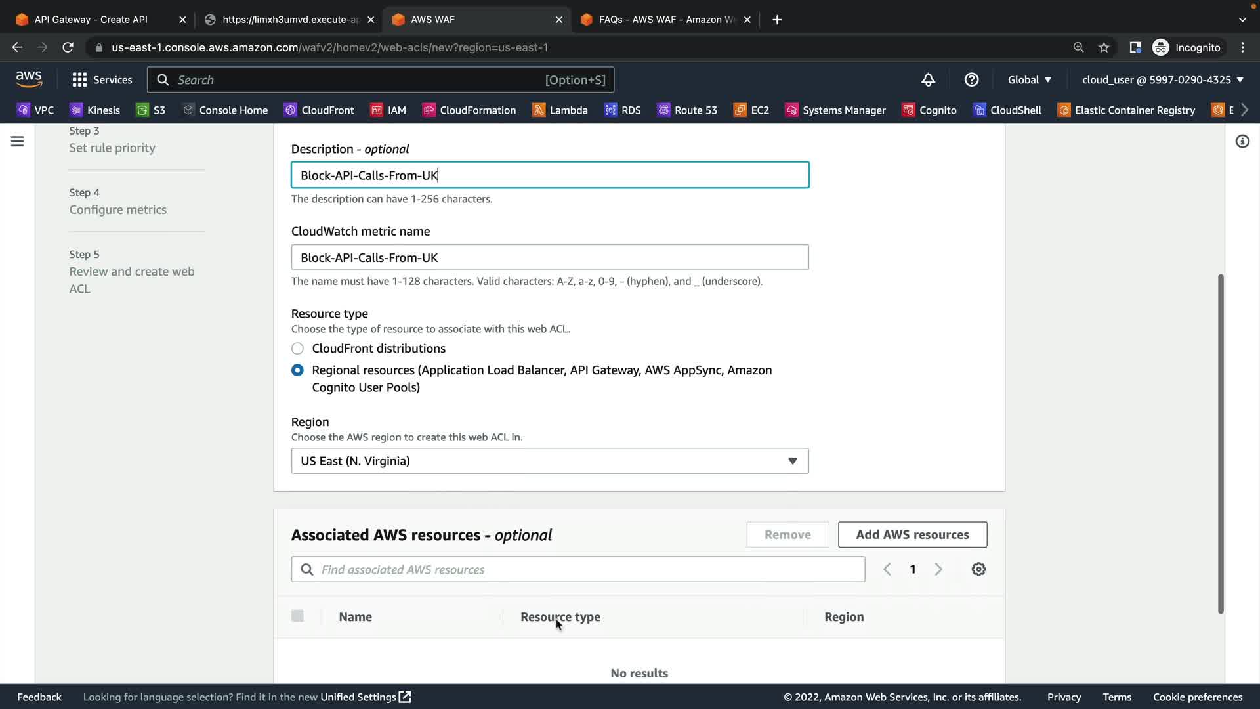This screenshot has height=709, width=1260.
Task: Click the table preferences gear icon
Action: point(978,569)
